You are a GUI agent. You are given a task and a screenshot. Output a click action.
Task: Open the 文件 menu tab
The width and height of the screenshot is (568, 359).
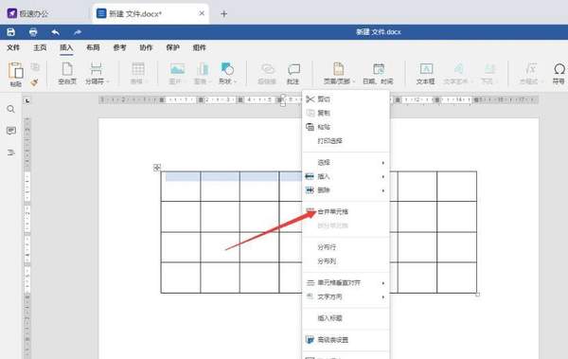(13, 47)
